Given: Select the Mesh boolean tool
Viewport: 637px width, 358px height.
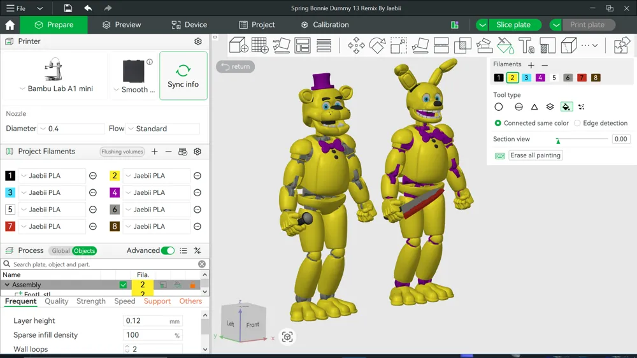Looking at the screenshot, I should click(x=462, y=45).
